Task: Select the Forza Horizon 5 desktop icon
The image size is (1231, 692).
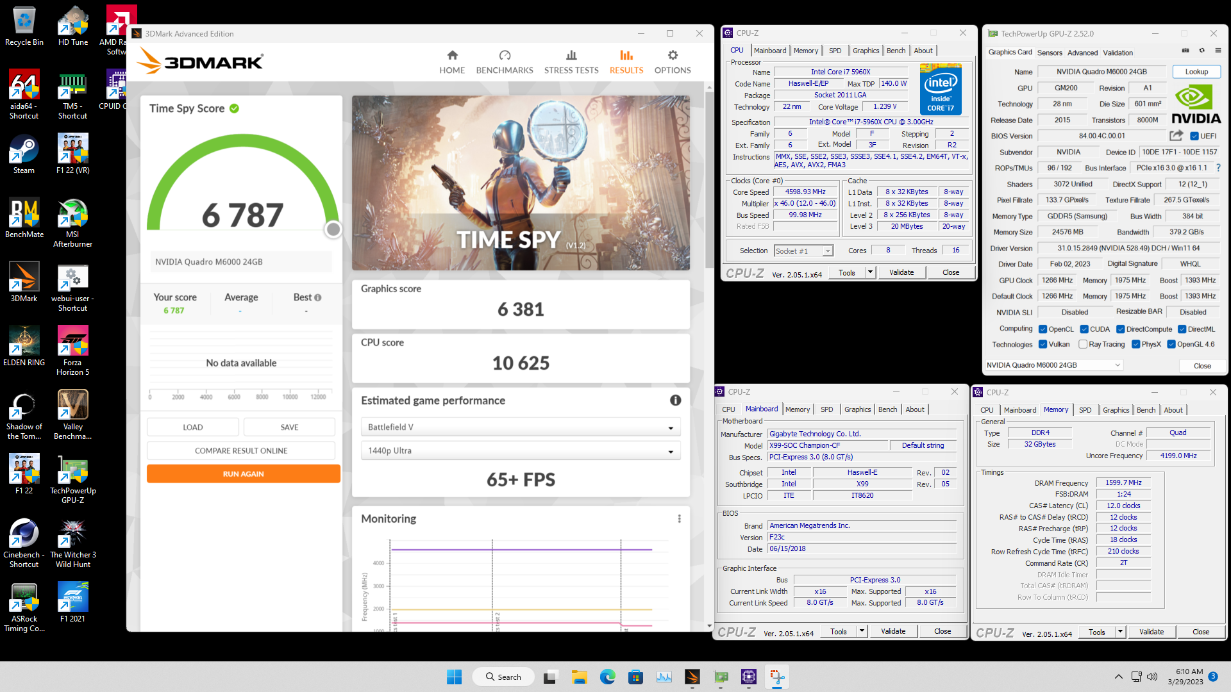Action: [72, 350]
